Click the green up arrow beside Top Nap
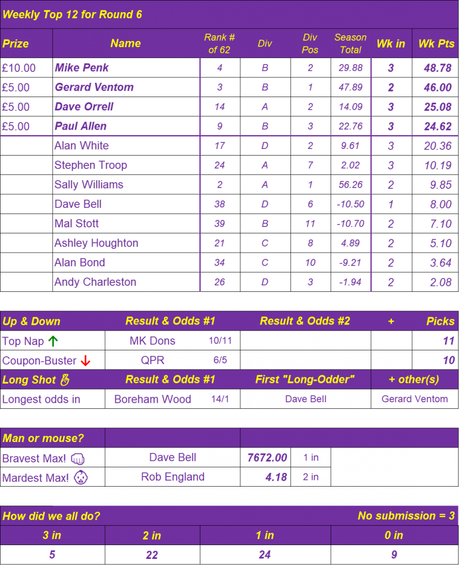 (x=53, y=341)
